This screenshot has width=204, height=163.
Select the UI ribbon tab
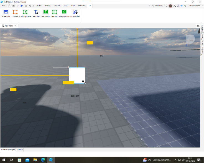(x=90, y=6)
